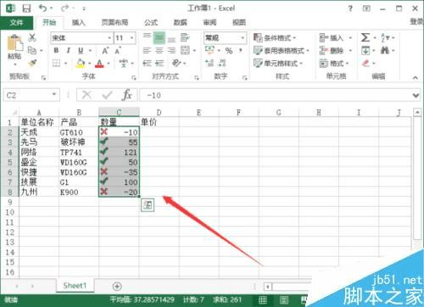Open the underline style dropdown arrow

click(x=90, y=51)
